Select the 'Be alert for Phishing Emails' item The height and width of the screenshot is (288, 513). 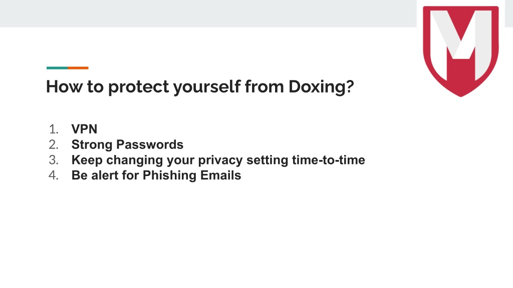156,175
